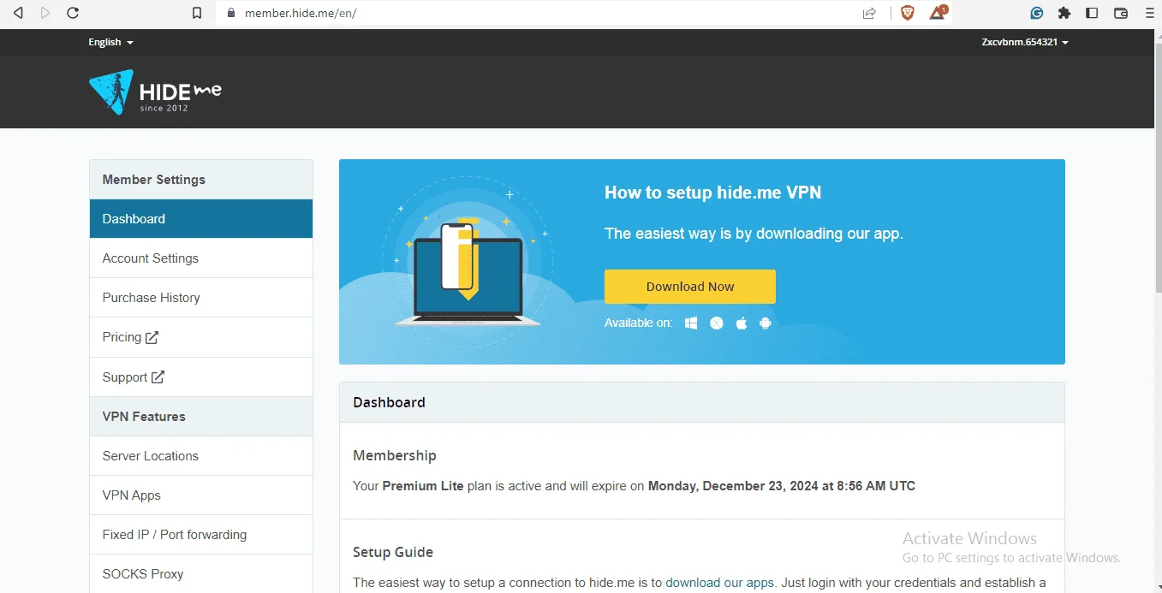
Task: Click the phone and laptop banner illustration
Action: tap(468, 262)
